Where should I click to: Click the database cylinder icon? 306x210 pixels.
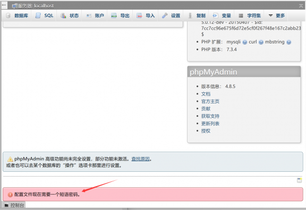click(8, 15)
